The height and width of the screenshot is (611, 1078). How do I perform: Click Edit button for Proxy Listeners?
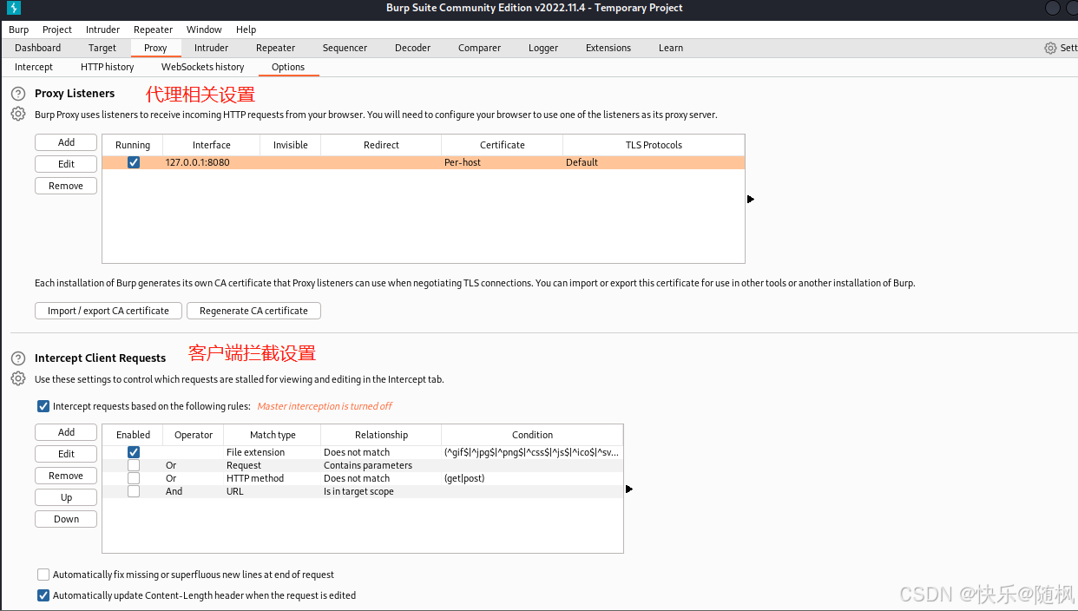tap(66, 164)
